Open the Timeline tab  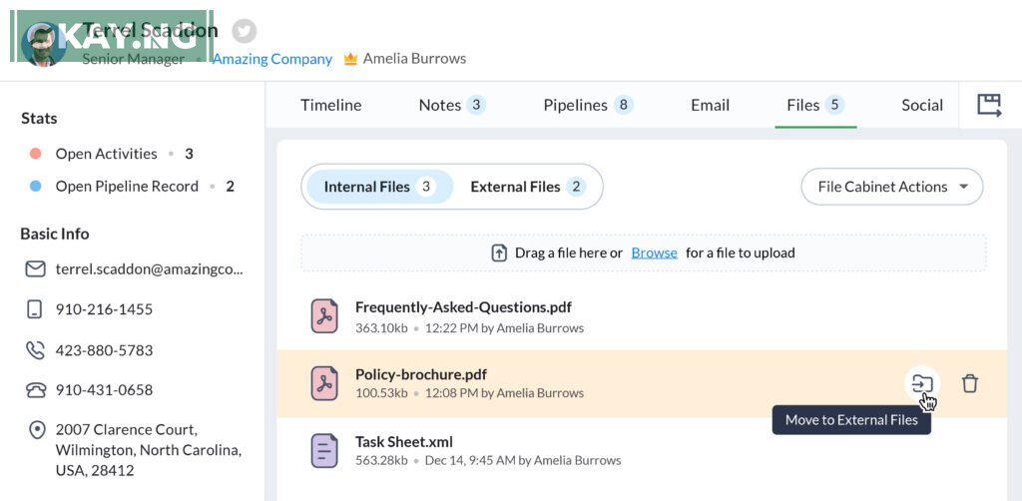330,105
